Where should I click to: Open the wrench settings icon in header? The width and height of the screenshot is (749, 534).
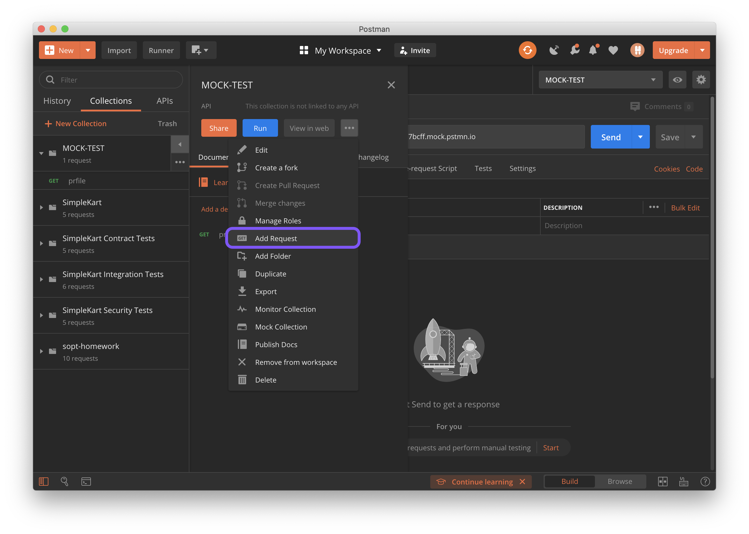575,50
